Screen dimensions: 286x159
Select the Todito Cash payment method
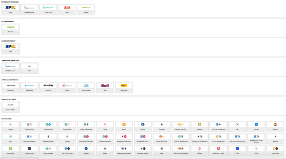coord(48,10)
